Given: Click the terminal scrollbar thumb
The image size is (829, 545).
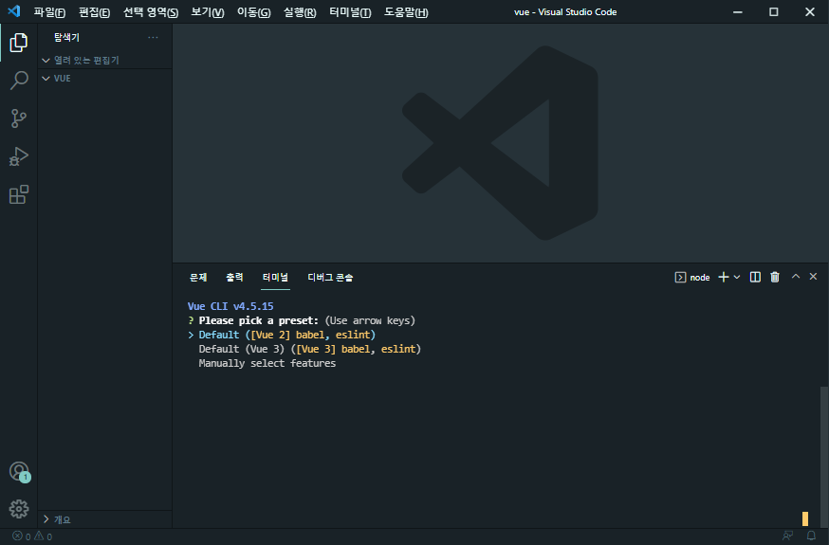Looking at the screenshot, I should pyautogui.click(x=823, y=457).
